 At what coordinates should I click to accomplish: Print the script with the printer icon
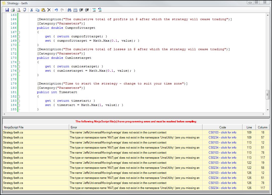pyautogui.click(x=13, y=10)
